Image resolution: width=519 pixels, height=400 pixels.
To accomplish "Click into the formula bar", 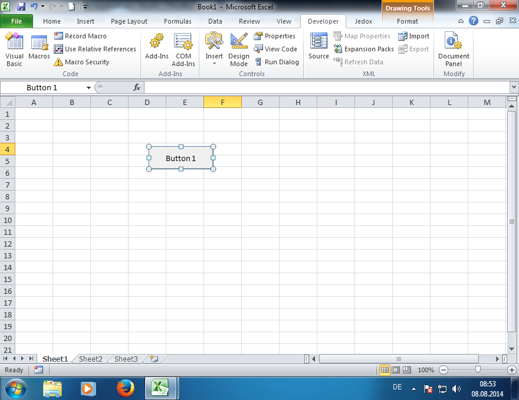I will 327,87.
